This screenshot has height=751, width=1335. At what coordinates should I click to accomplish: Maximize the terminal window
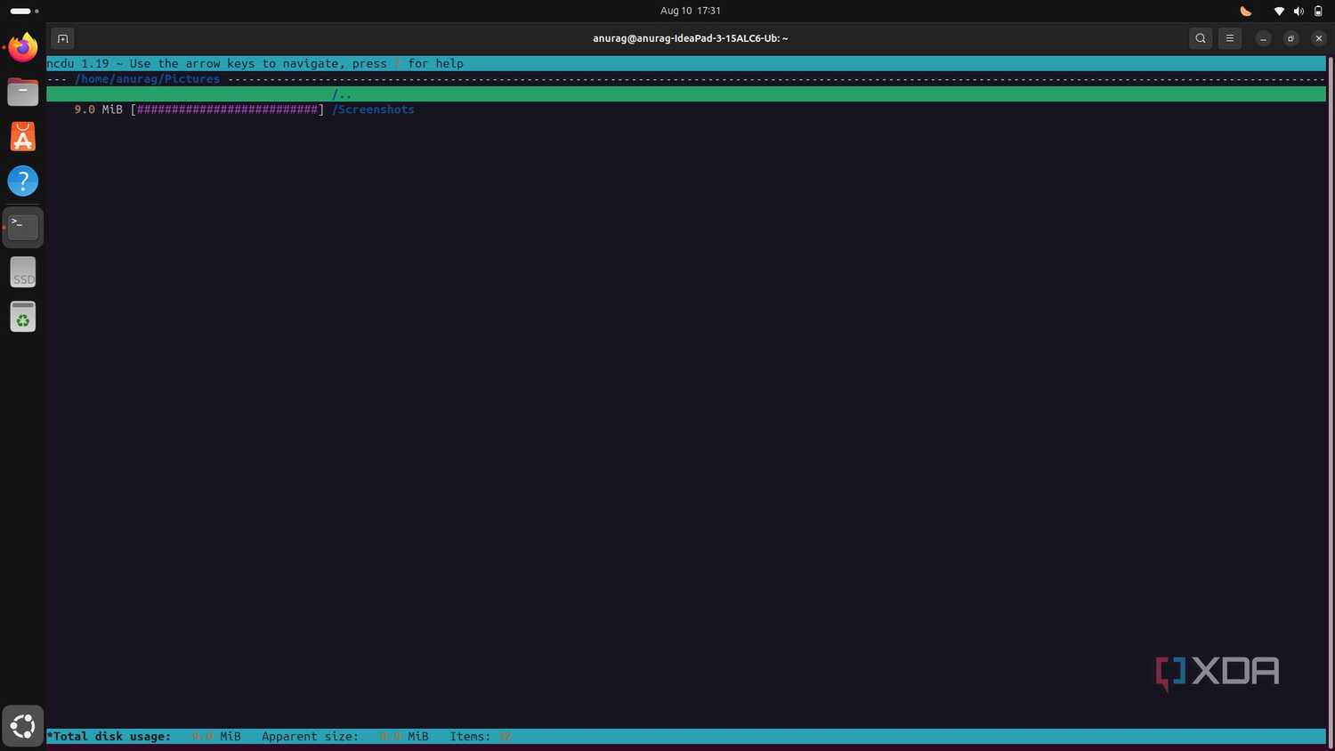pos(1290,38)
